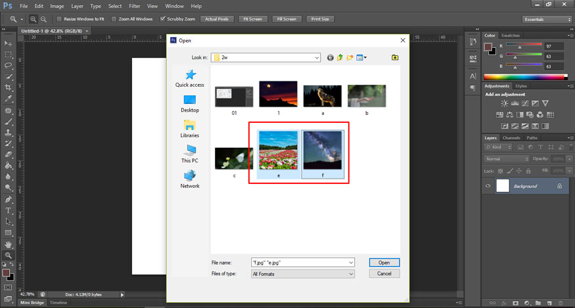This screenshot has width=575, height=308.
Task: Add a Brightness/Contrast adjustment
Action: pos(504,104)
